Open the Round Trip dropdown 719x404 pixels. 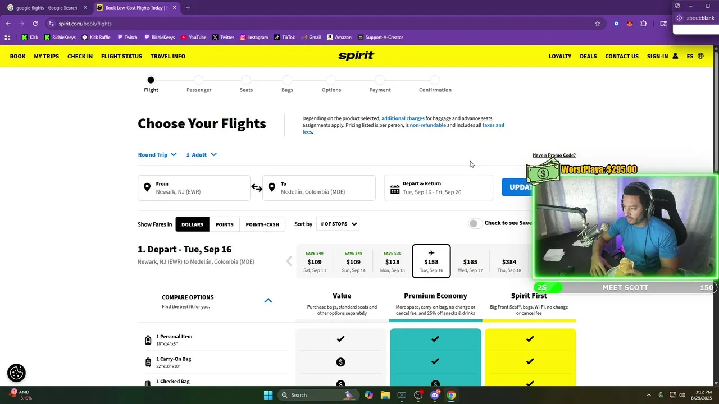pyautogui.click(x=157, y=155)
